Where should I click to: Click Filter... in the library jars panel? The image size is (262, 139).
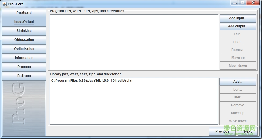pyautogui.click(x=238, y=97)
